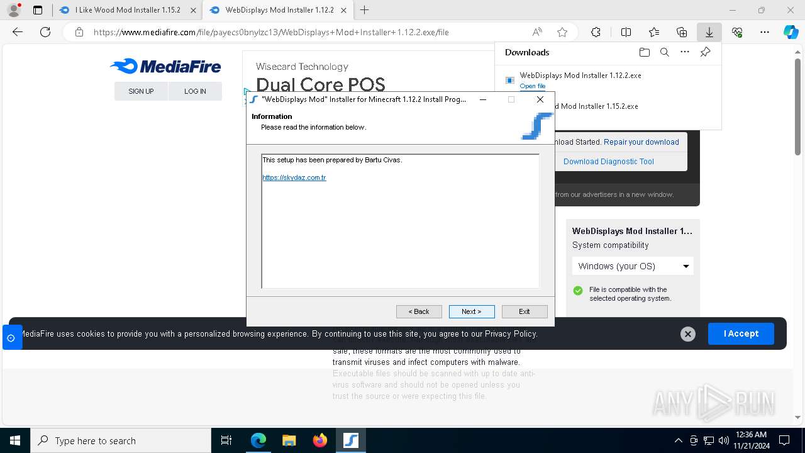This screenshot has height=453, width=805.
Task: Go back with the browser back arrow
Action: (x=18, y=32)
